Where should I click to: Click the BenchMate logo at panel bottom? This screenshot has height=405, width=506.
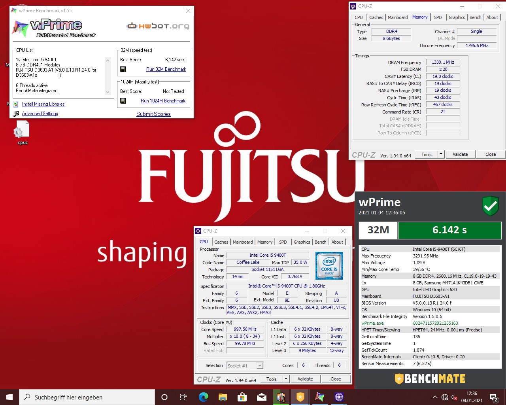tap(430, 379)
